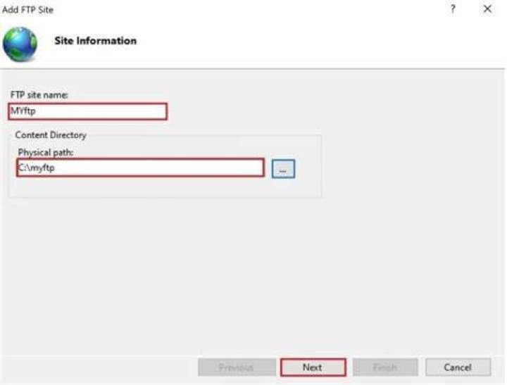Click the FTP site name label
The width and height of the screenshot is (507, 385).
tap(39, 95)
